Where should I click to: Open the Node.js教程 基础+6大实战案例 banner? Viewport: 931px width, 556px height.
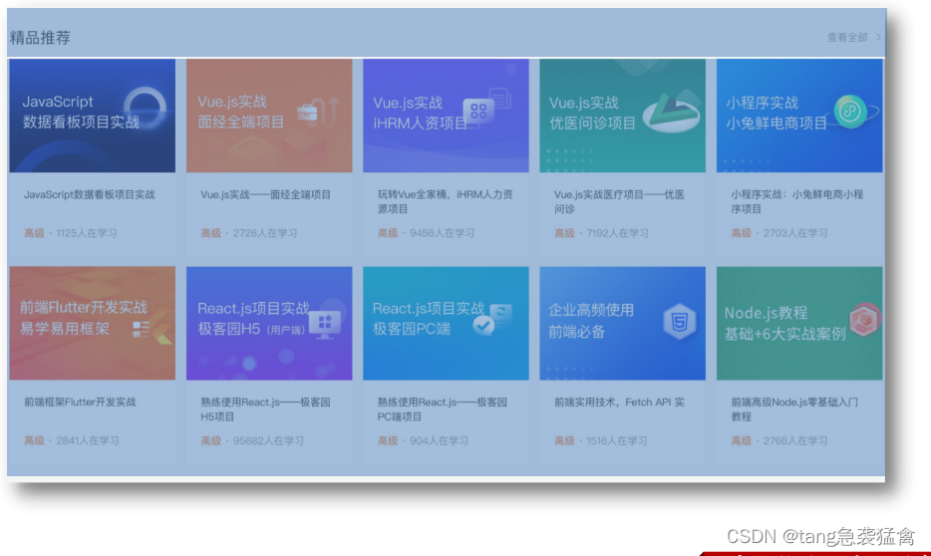point(799,324)
